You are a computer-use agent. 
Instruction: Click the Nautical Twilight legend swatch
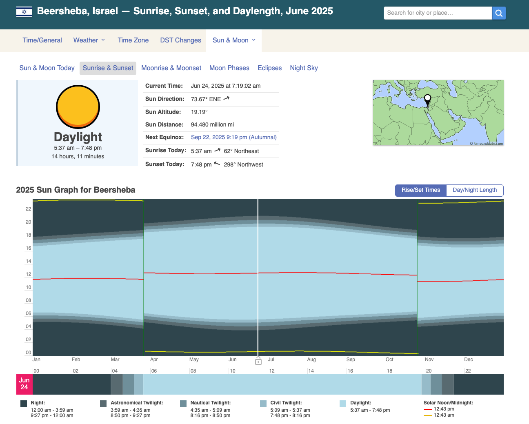click(183, 404)
